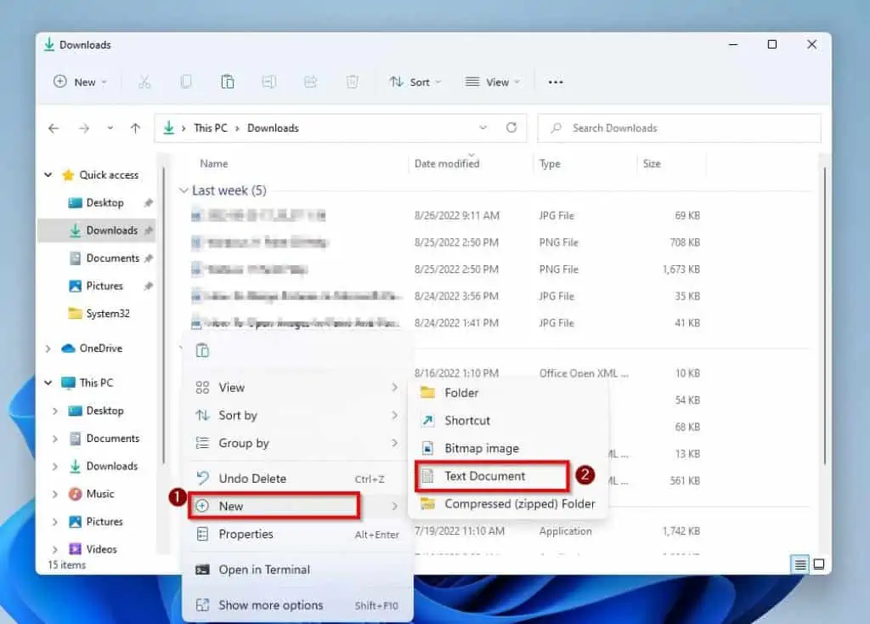The width and height of the screenshot is (870, 624).
Task: Click the navigation pane scrollbar
Action: 164,315
